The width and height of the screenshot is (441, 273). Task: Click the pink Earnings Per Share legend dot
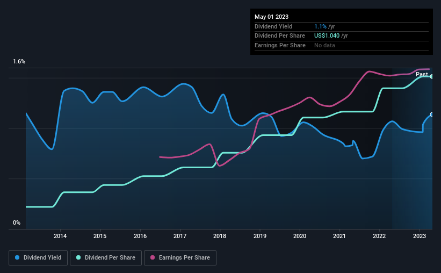click(153, 257)
